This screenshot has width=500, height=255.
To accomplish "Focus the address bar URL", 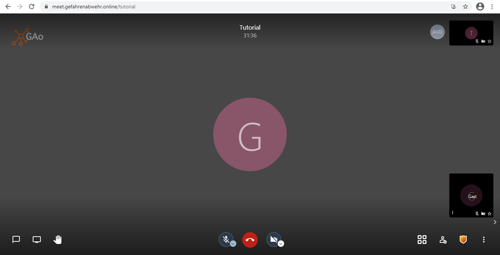I will [x=93, y=6].
